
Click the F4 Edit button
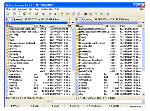[x=35, y=106]
